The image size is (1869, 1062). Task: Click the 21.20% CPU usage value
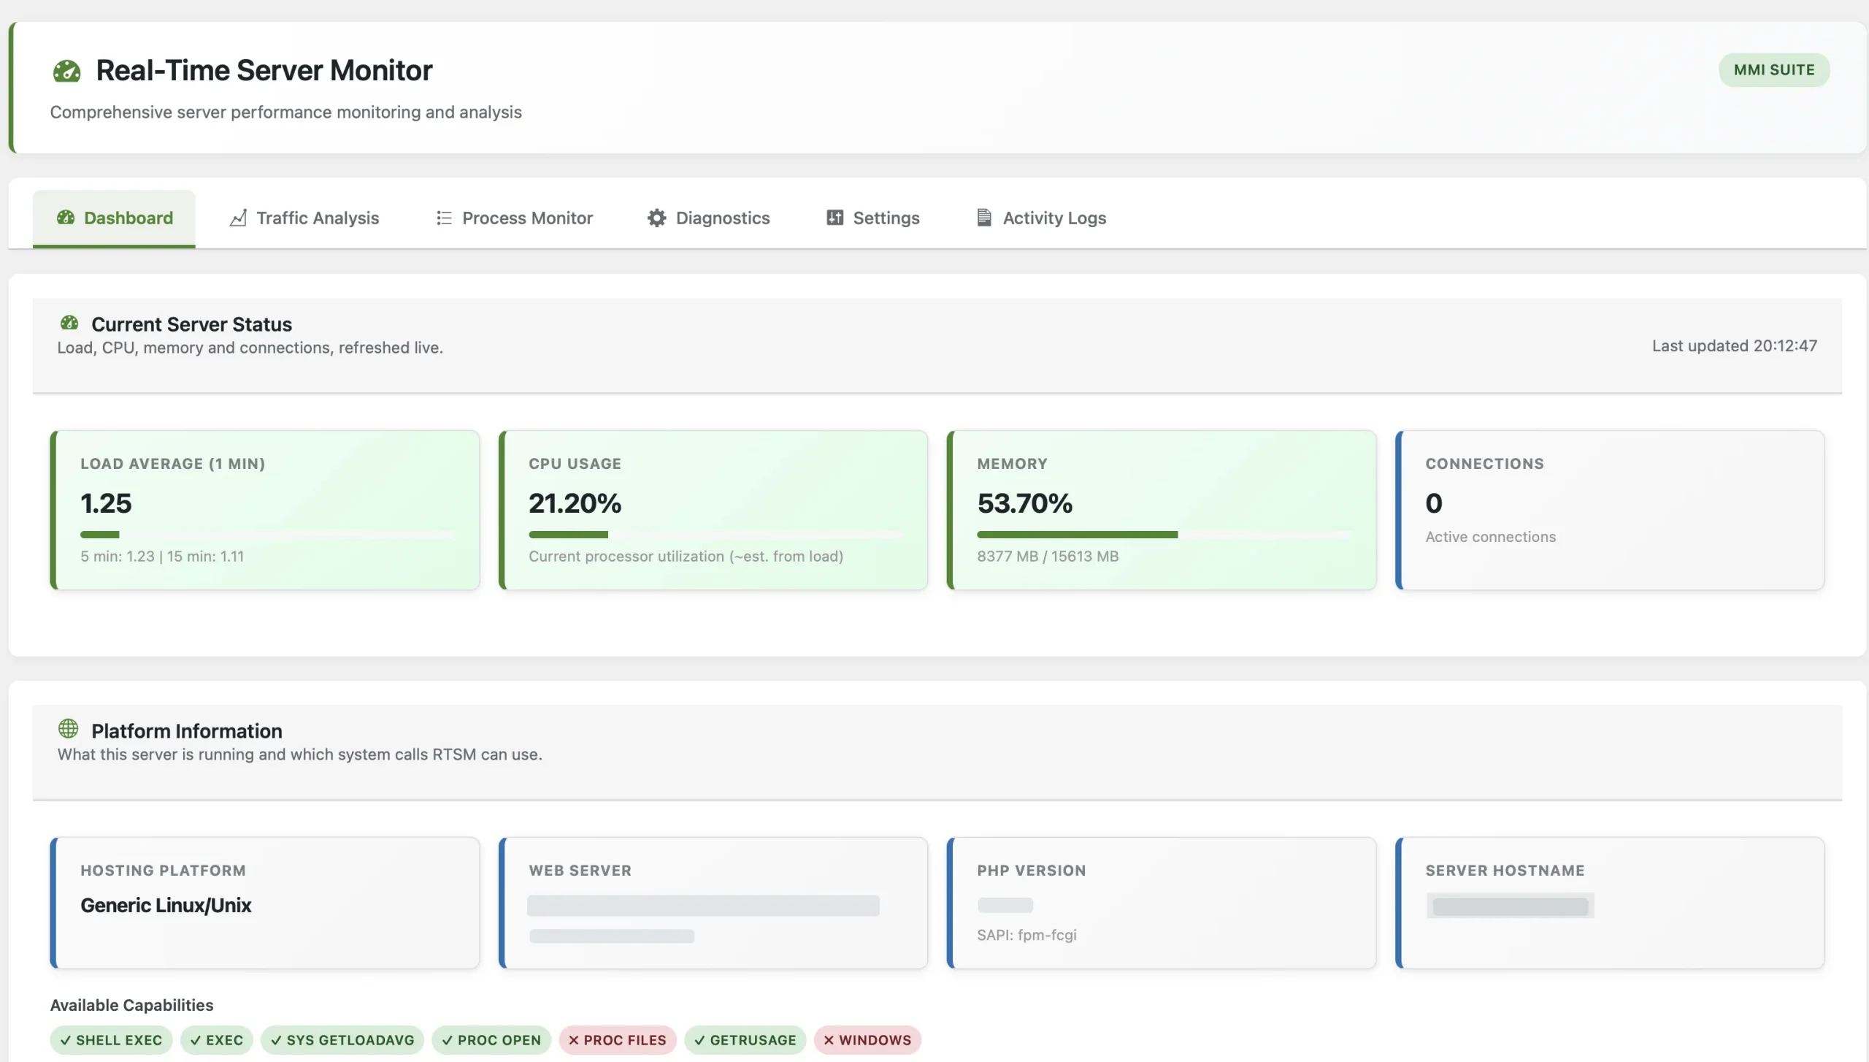pos(575,503)
